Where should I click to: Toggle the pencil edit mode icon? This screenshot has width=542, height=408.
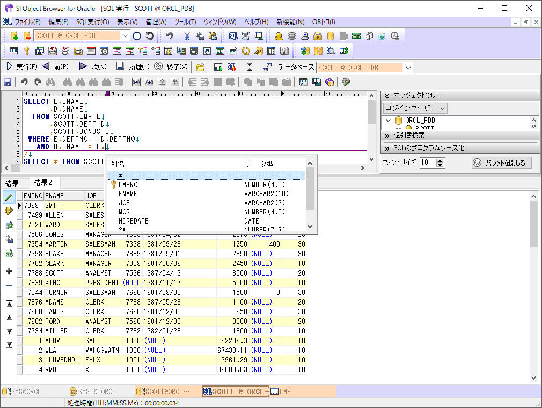click(9, 197)
